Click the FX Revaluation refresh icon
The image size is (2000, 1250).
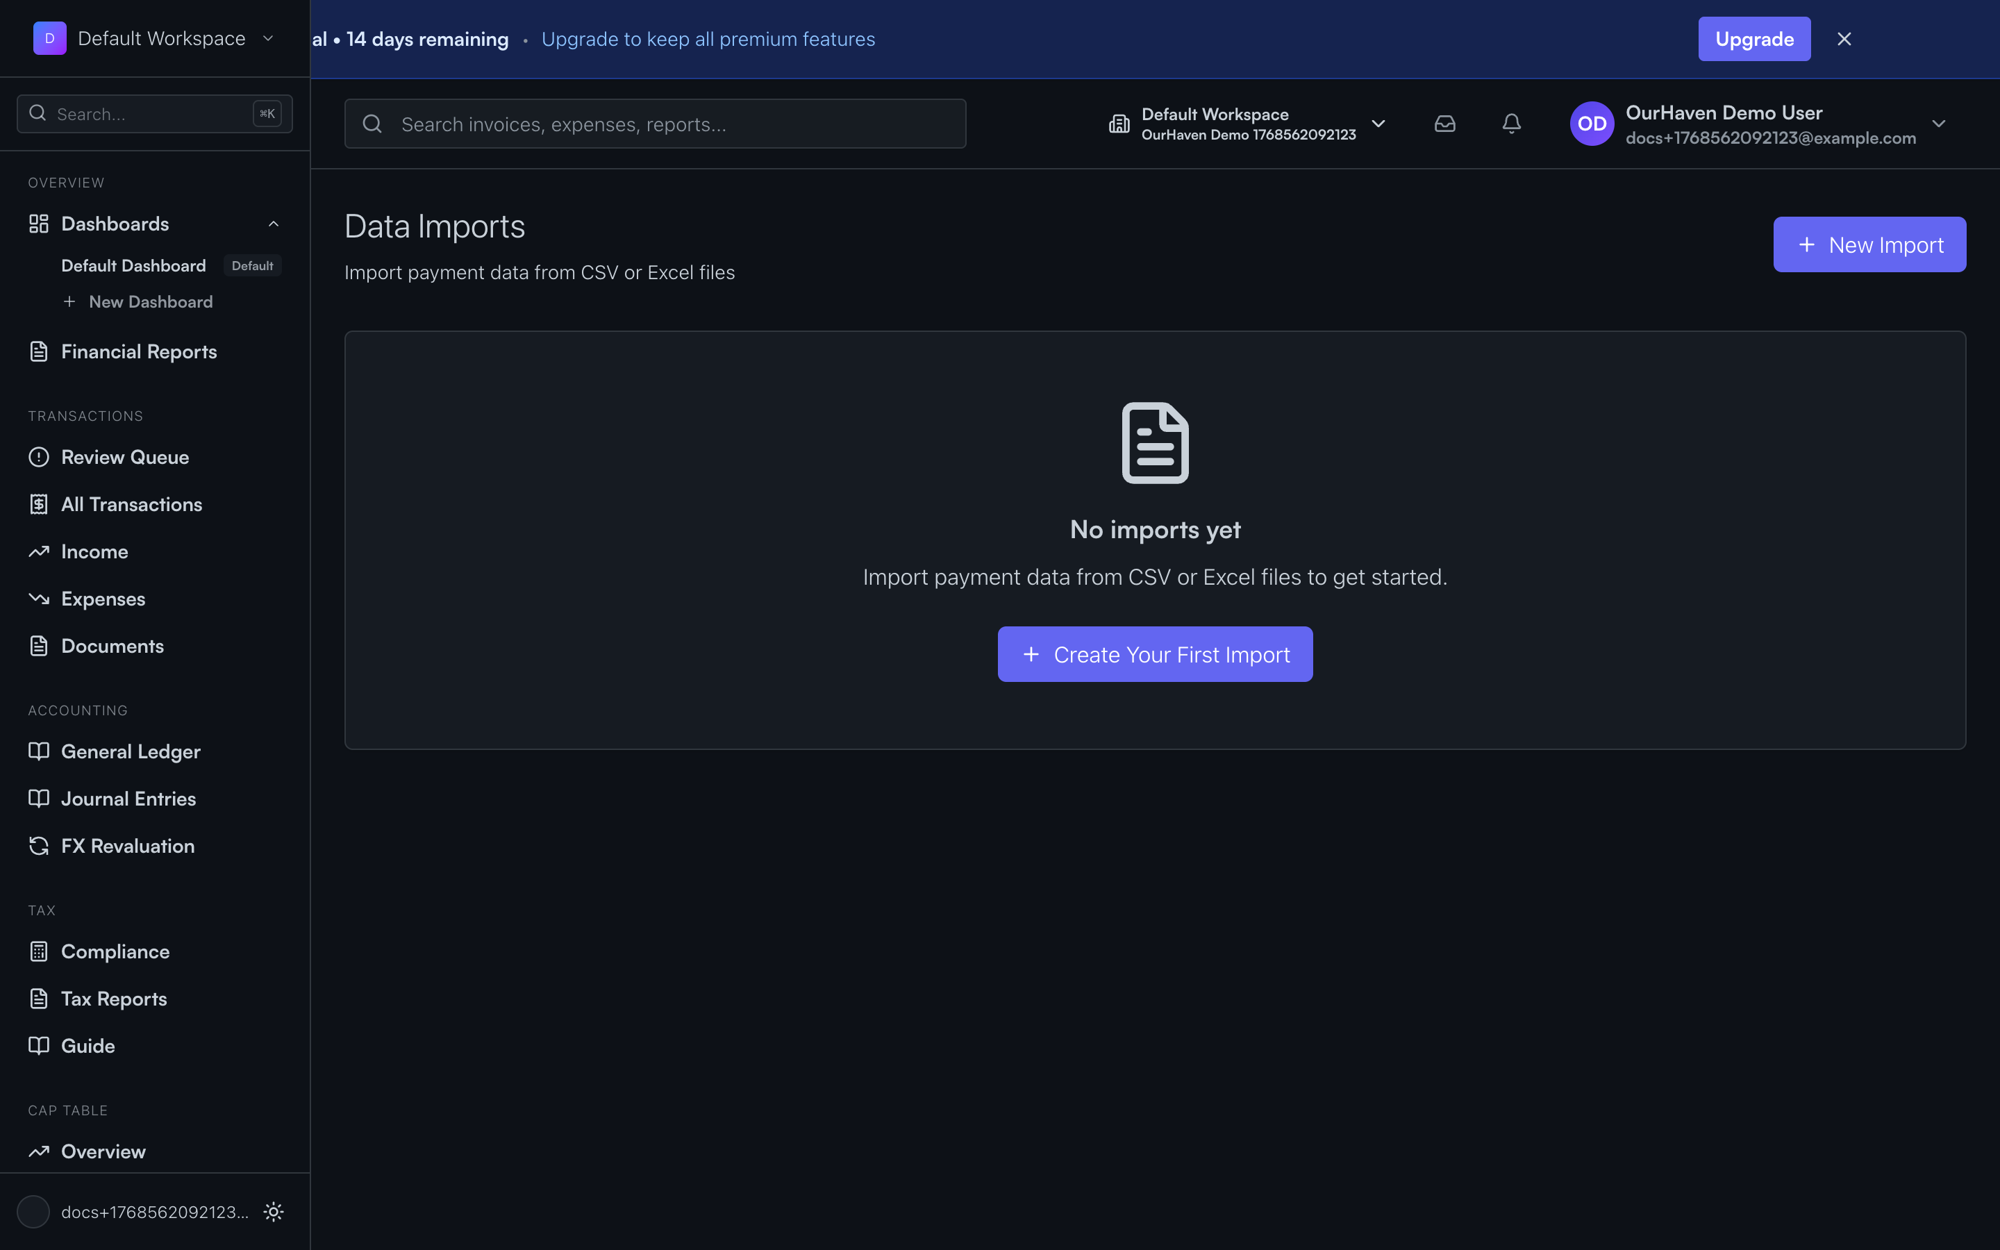tap(39, 846)
